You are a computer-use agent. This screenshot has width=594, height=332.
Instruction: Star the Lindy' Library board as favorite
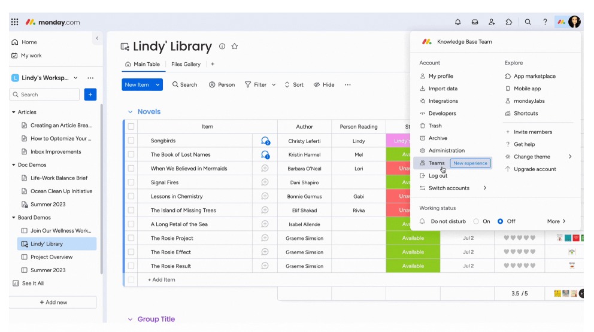tap(235, 47)
